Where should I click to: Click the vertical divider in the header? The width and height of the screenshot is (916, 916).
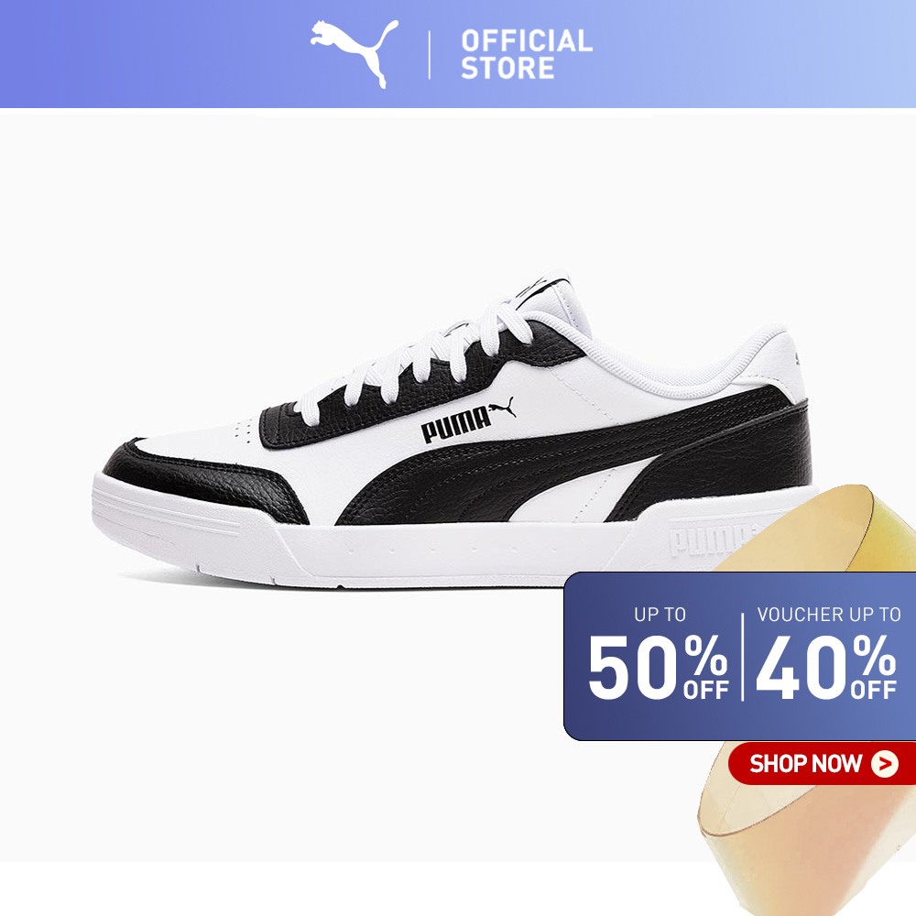430,55
